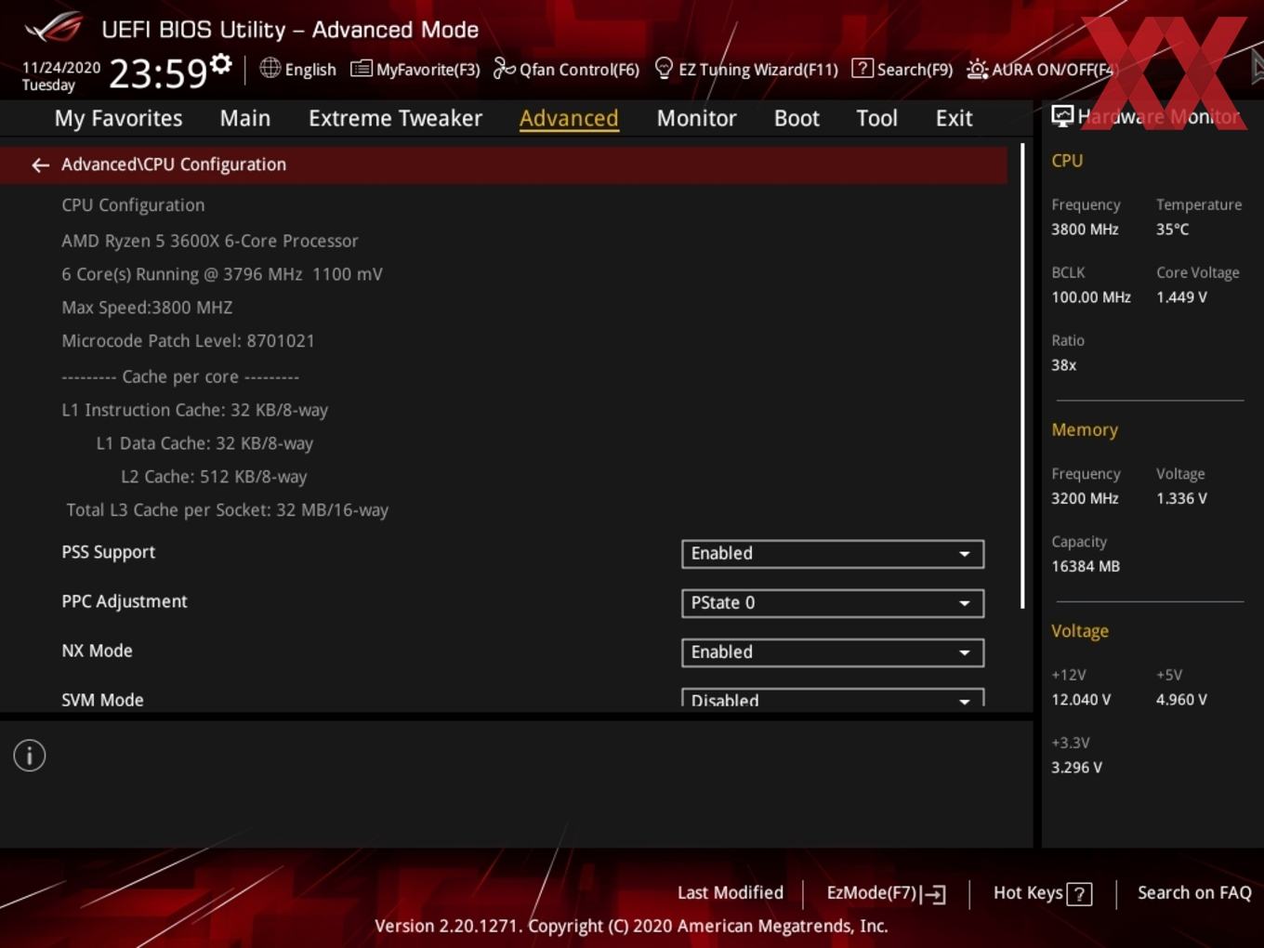The width and height of the screenshot is (1264, 948).
Task: Open the NX Mode dropdown
Action: click(833, 652)
